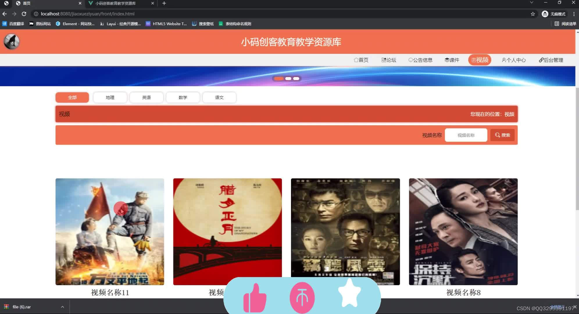The image size is (579, 314).
Task: Open the Element bookmark
Action: pos(75,24)
